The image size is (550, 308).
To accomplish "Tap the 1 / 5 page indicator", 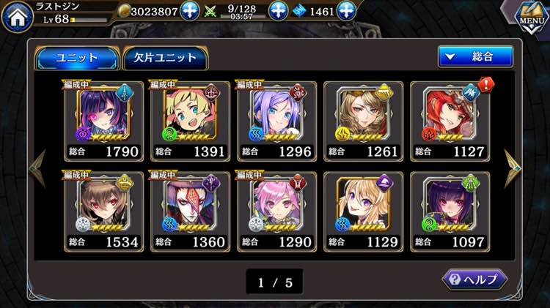I will (275, 282).
